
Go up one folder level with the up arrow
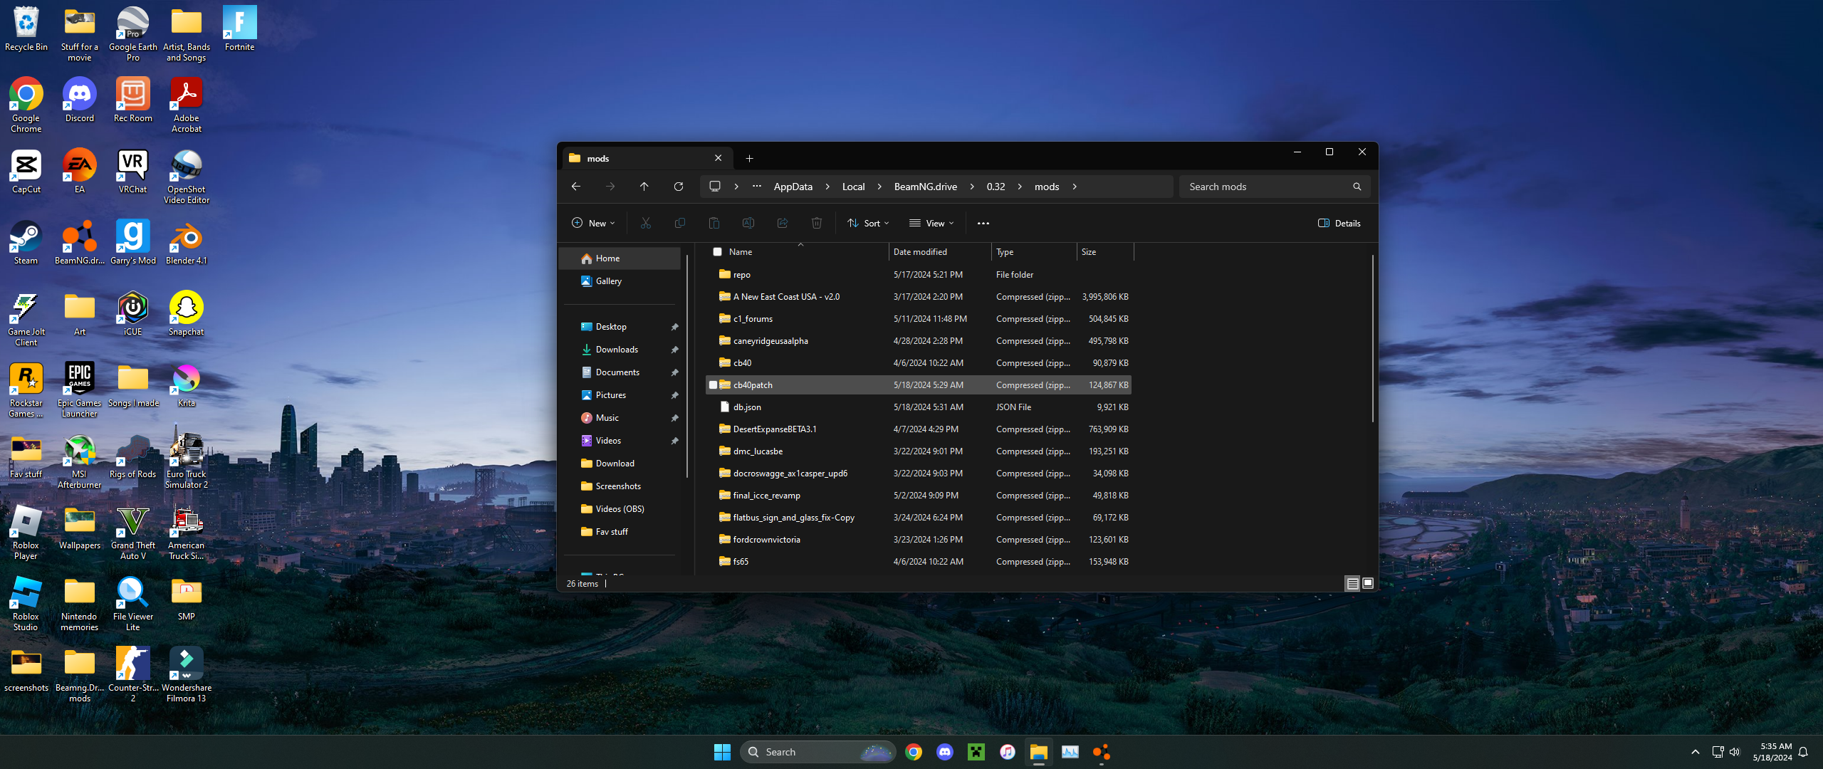644,187
